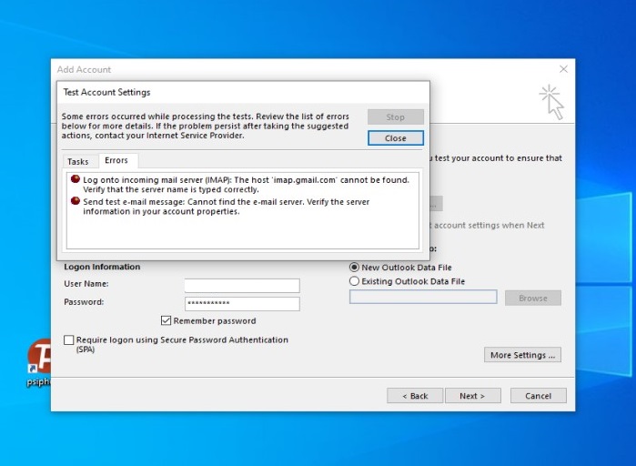This screenshot has width=636, height=466.
Task: Click the Test Account Settings title bar
Action: click(243, 92)
